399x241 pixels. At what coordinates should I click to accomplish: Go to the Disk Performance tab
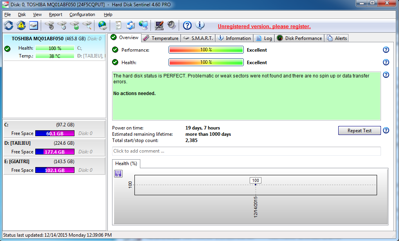[300, 38]
